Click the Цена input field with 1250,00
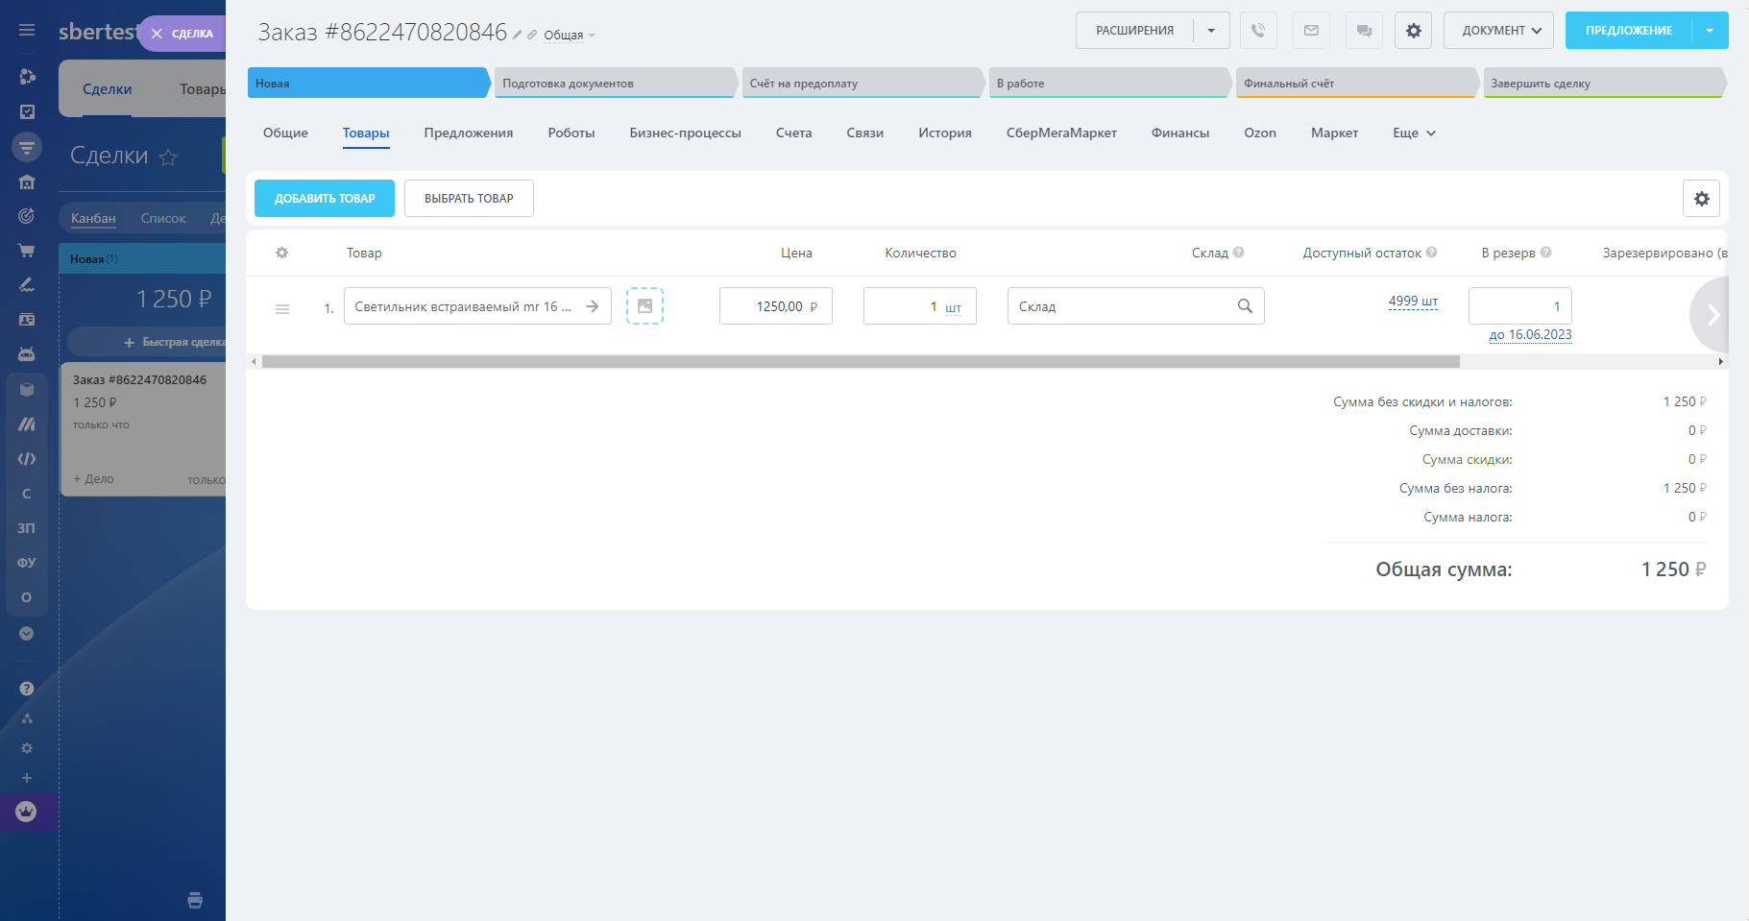The height and width of the screenshot is (921, 1749). tap(775, 306)
